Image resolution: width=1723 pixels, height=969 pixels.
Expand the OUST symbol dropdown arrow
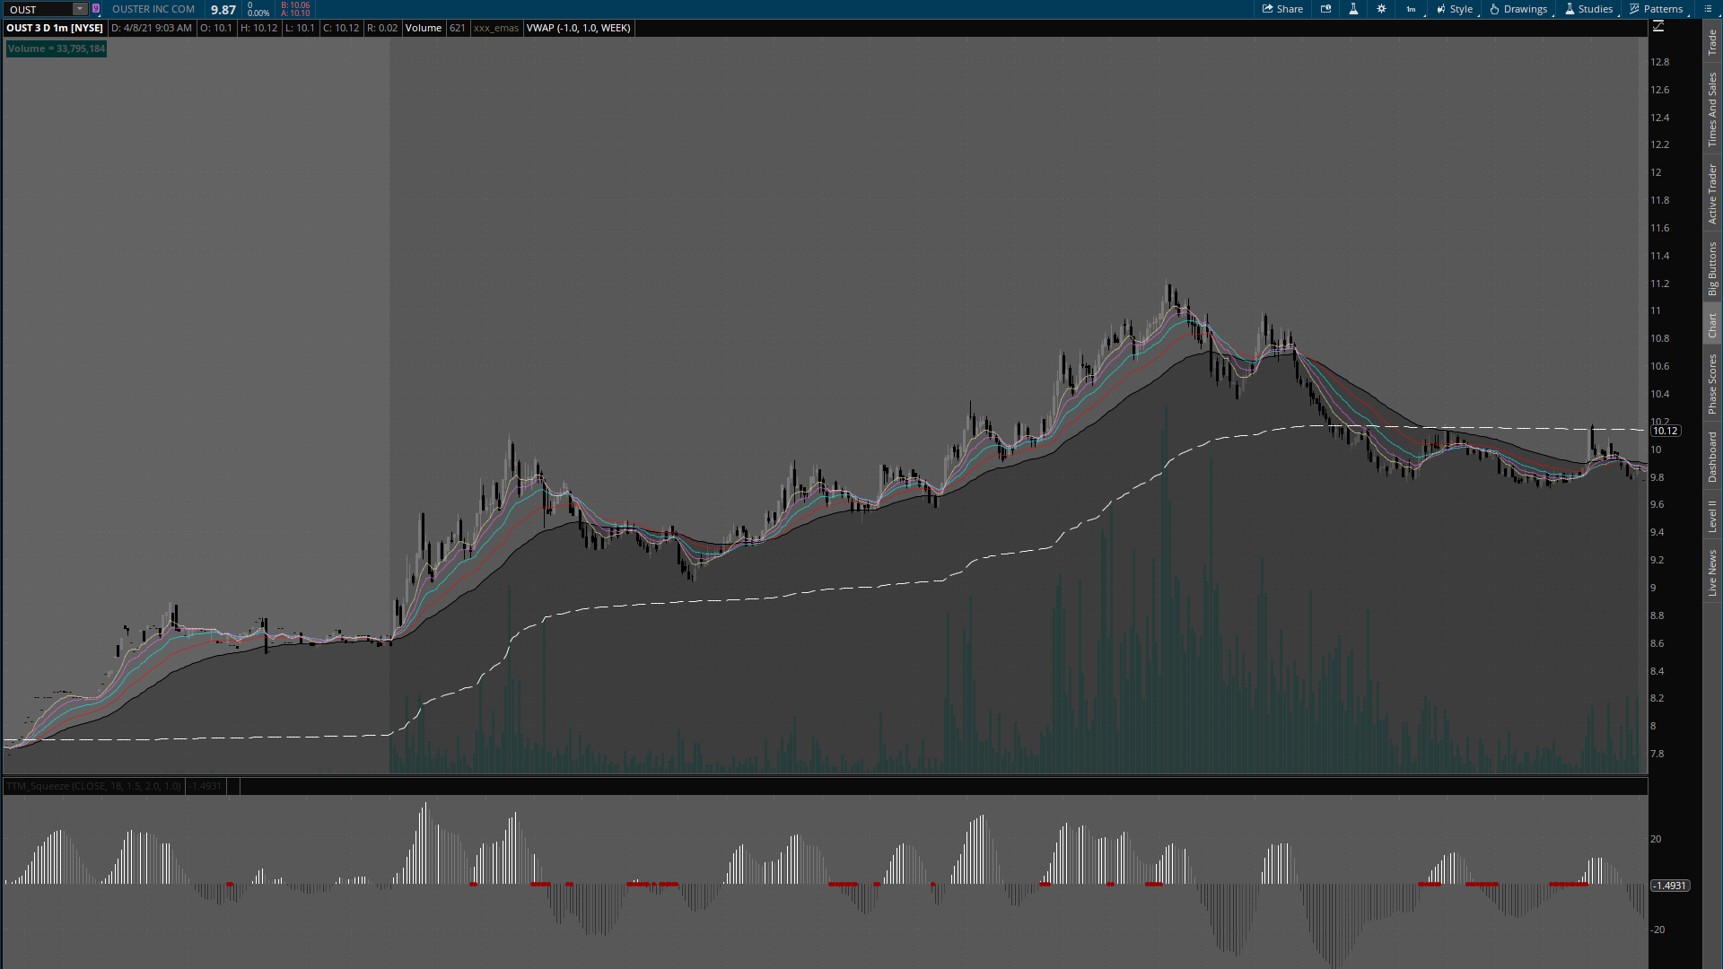click(x=80, y=9)
